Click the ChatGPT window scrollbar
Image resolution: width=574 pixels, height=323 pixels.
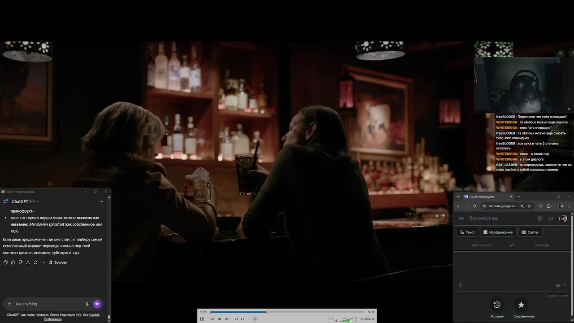pos(109,318)
